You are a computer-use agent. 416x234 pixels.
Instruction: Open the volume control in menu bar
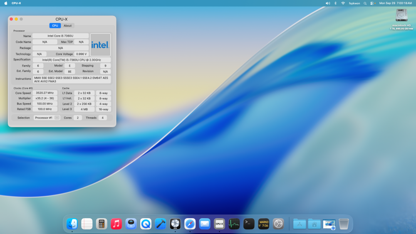[328, 3]
